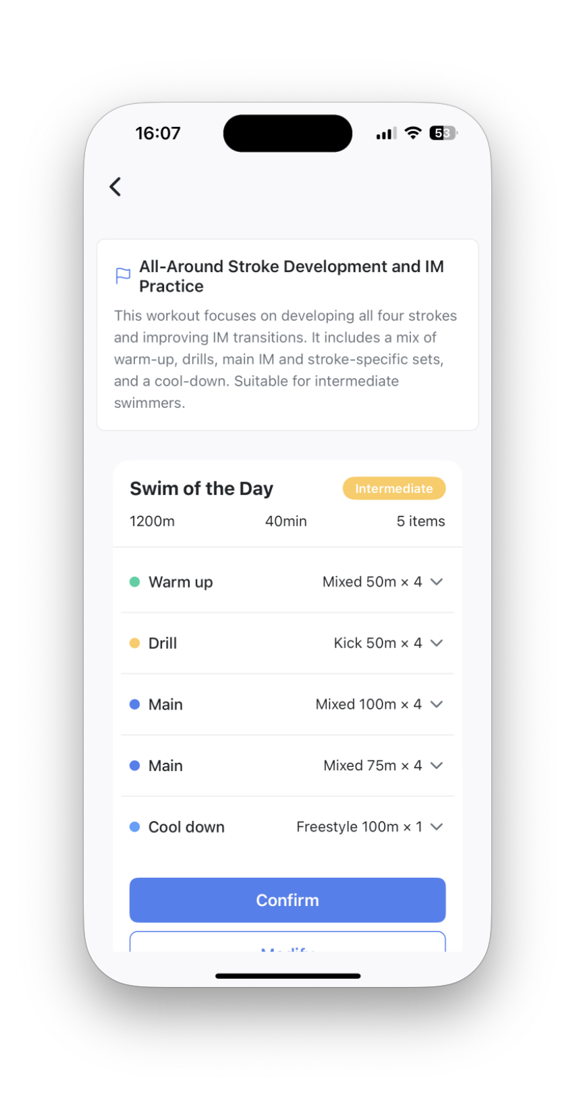Tap the Wi-Fi status icon
The image size is (575, 1095).
[x=413, y=133]
